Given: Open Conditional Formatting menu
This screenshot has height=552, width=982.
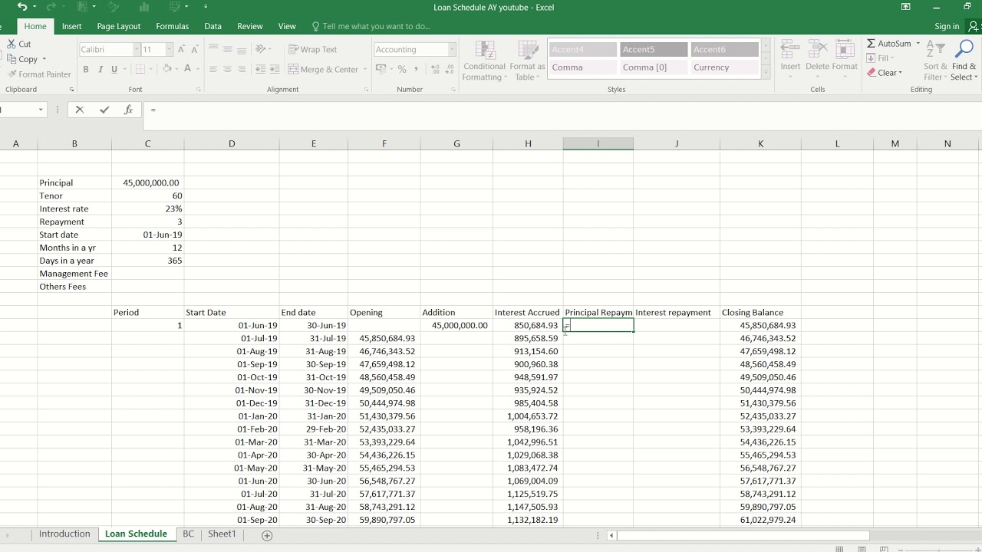Looking at the screenshot, I should coord(484,61).
